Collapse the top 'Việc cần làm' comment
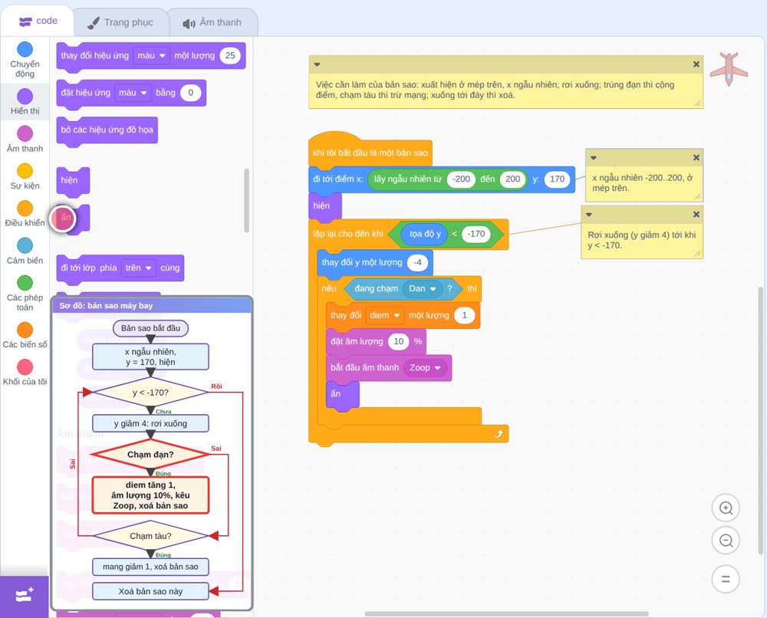The width and height of the screenshot is (767, 618). (x=317, y=64)
